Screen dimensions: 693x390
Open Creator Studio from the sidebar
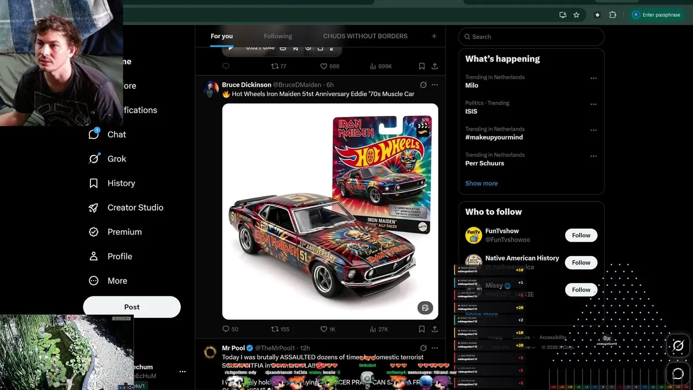(x=126, y=207)
